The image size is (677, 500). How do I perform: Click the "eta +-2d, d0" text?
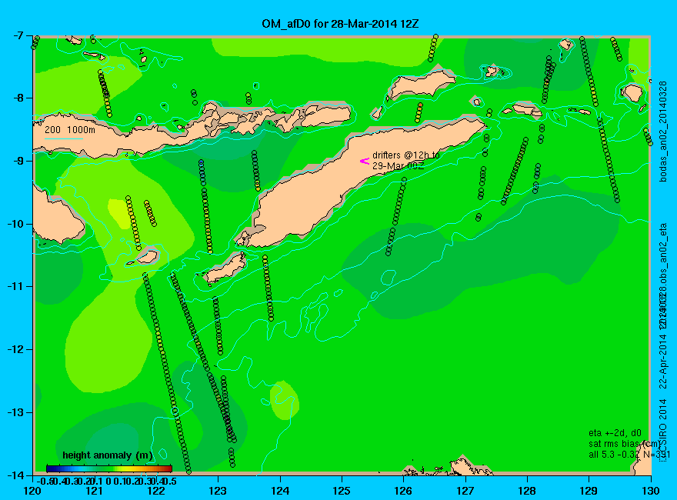(615, 433)
